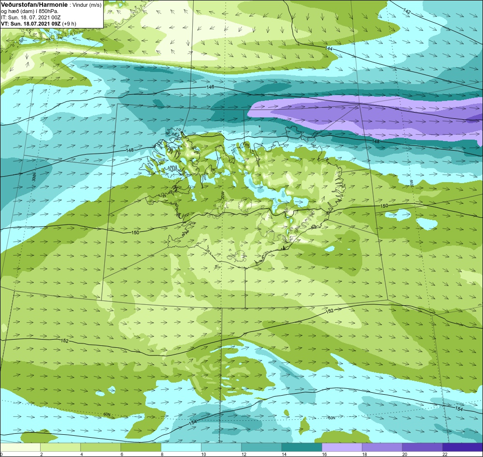This screenshot has width=483, height=457.
Task: Click the deep indigo above-22 m/s legend swatch
Action: [x=463, y=447]
